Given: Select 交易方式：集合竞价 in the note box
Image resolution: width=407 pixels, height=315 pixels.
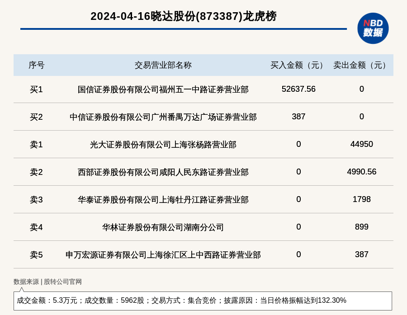Looking at the screenshot, I should pyautogui.click(x=184, y=301).
